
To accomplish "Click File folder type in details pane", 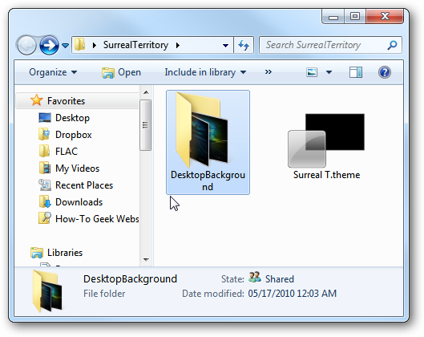I will tap(104, 294).
